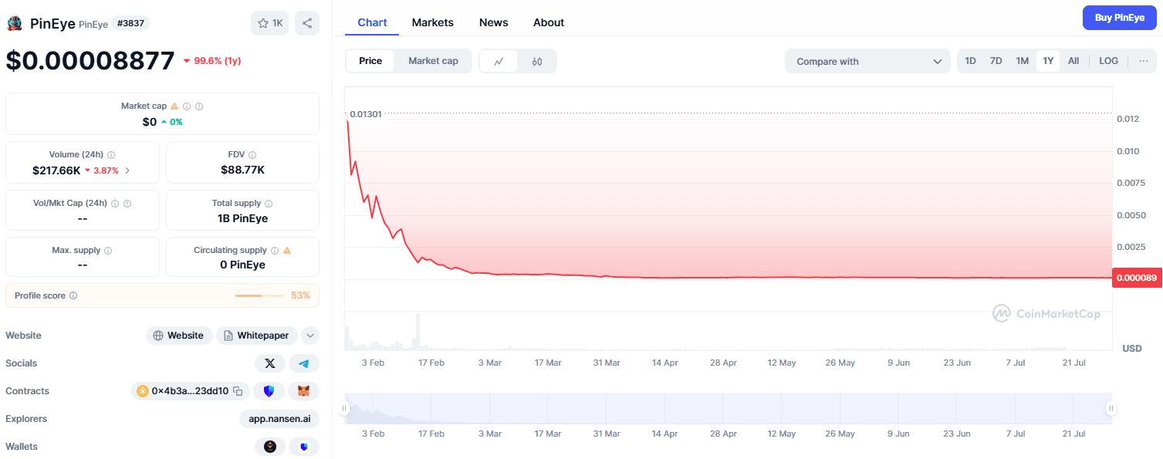
Task: Click the MetaMask fox icon in Contracts
Action: pyautogui.click(x=303, y=391)
